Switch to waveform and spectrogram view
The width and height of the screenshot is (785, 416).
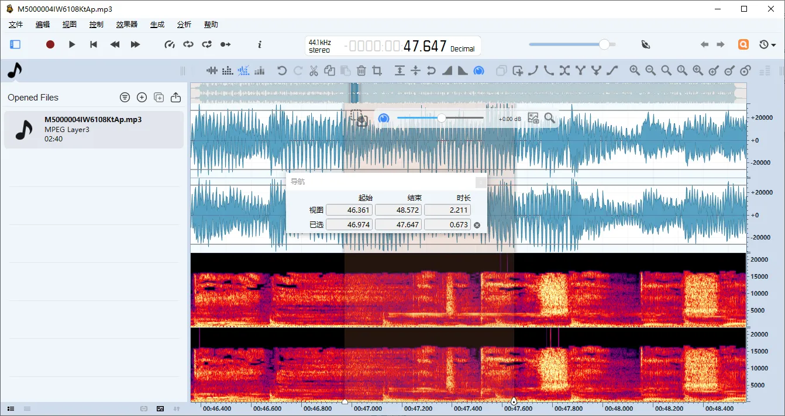244,71
